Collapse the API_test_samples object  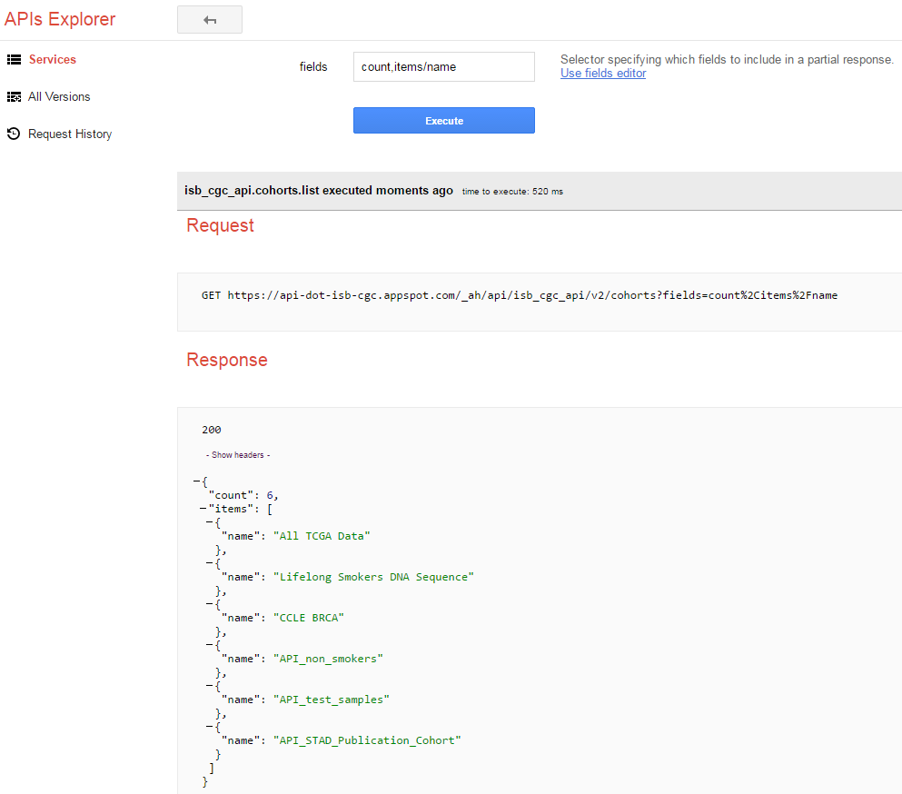[x=210, y=685]
